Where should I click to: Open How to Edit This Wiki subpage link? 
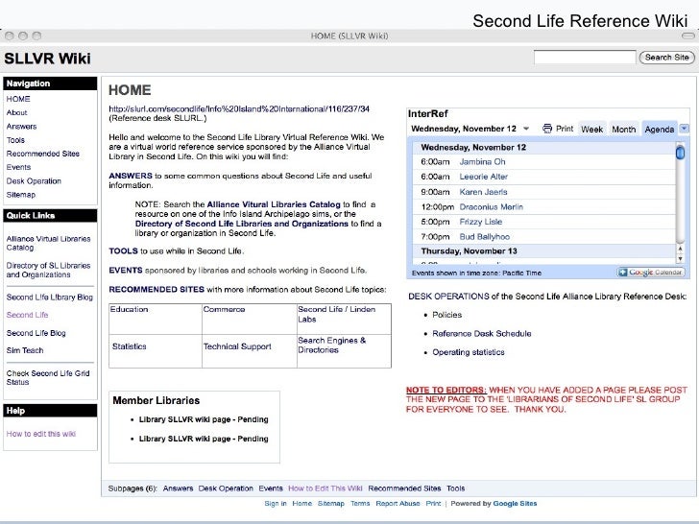[x=325, y=488]
